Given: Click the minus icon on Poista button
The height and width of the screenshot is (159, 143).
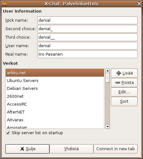Looking at the screenshot, I should click(x=117, y=83).
